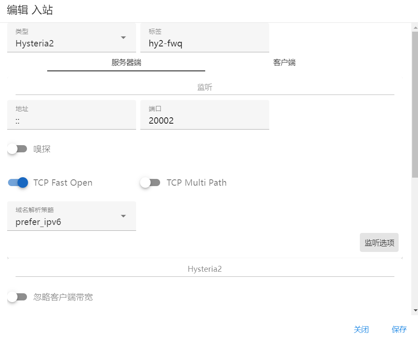Click the scrollbar up arrow
The height and width of the screenshot is (338, 418).
(415, 27)
